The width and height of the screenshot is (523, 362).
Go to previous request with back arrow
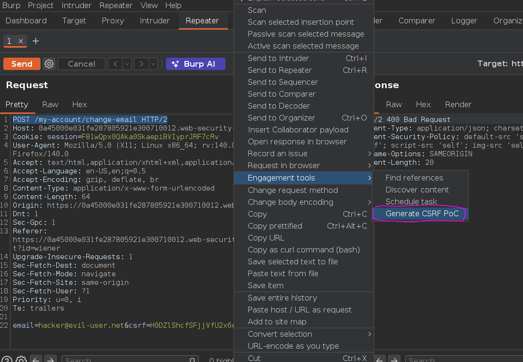(x=115, y=64)
